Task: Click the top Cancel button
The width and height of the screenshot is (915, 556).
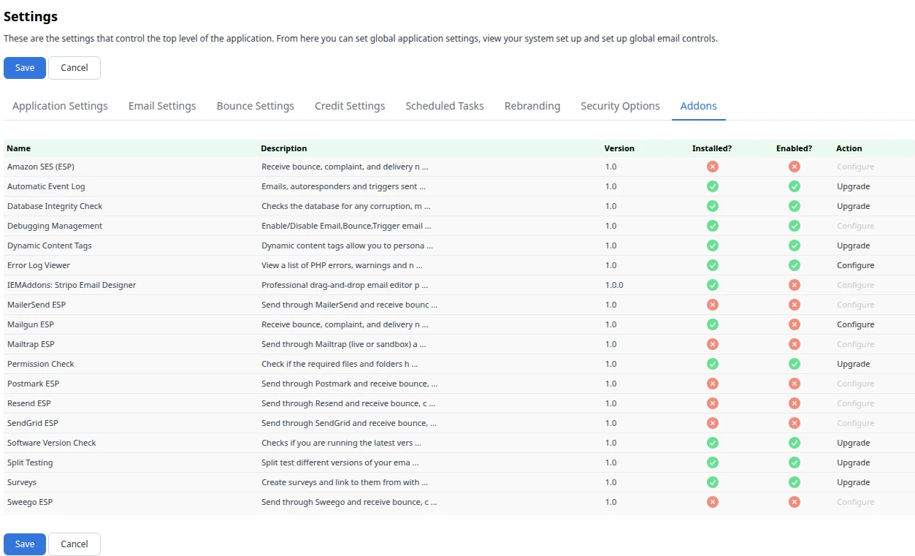Action: click(x=74, y=68)
